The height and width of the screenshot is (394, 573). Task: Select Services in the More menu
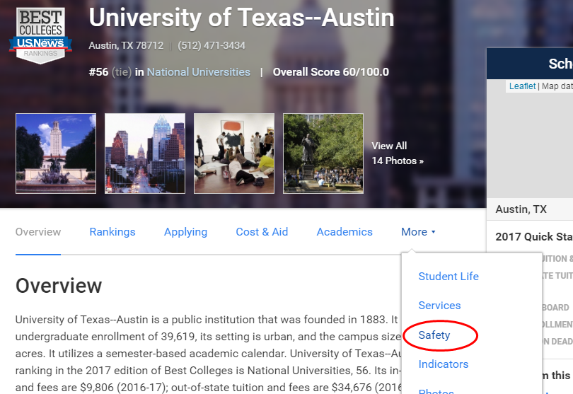tap(439, 306)
